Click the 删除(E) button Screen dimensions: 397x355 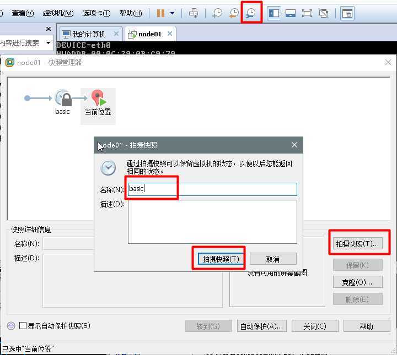357,299
